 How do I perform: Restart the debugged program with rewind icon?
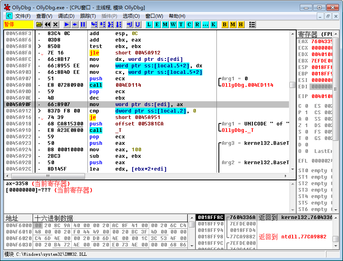coord(48,25)
